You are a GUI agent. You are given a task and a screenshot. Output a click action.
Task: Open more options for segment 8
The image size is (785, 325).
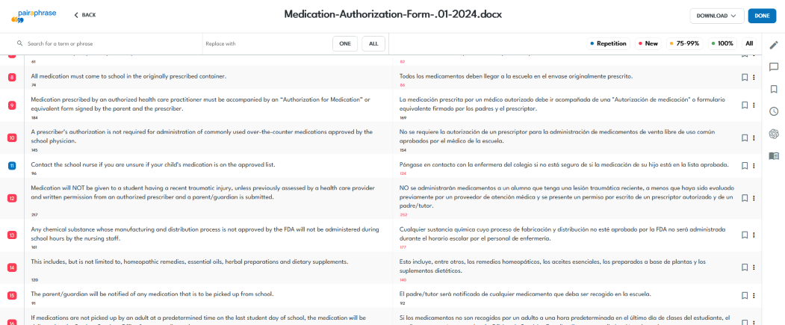pyautogui.click(x=754, y=77)
